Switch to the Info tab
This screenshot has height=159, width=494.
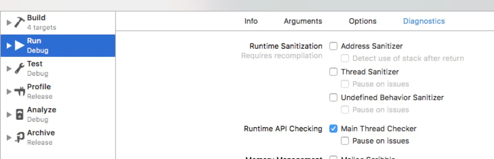pos(251,21)
